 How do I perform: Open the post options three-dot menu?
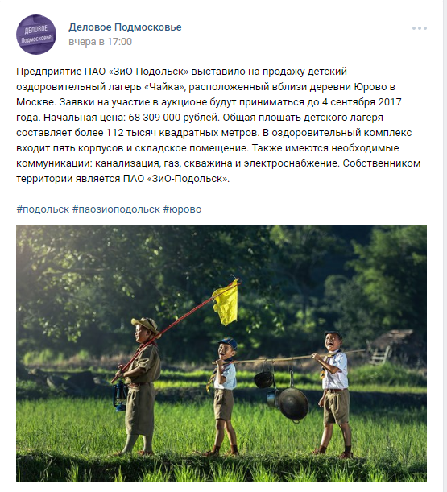pyautogui.click(x=420, y=28)
